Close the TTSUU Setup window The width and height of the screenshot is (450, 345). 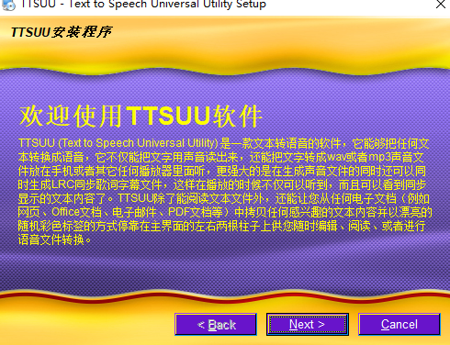(x=440, y=5)
